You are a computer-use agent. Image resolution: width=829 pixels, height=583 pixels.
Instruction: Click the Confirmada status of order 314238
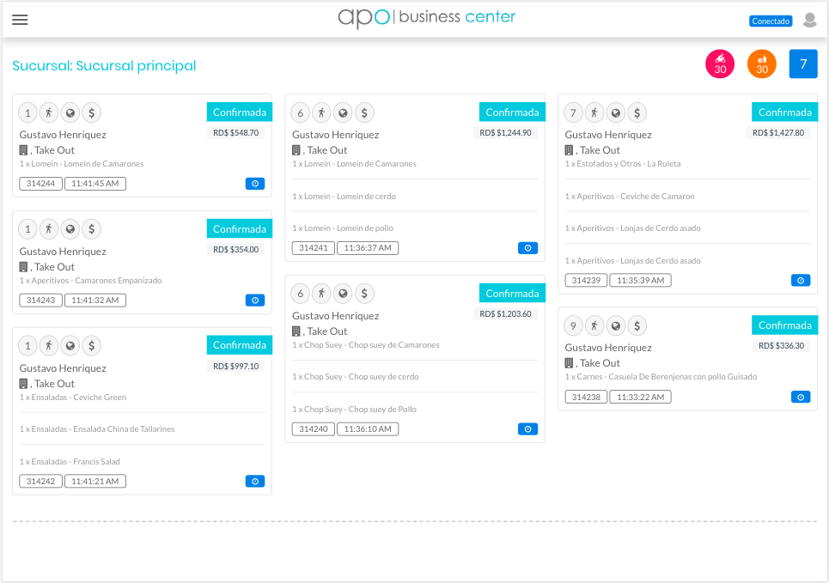[x=784, y=325]
